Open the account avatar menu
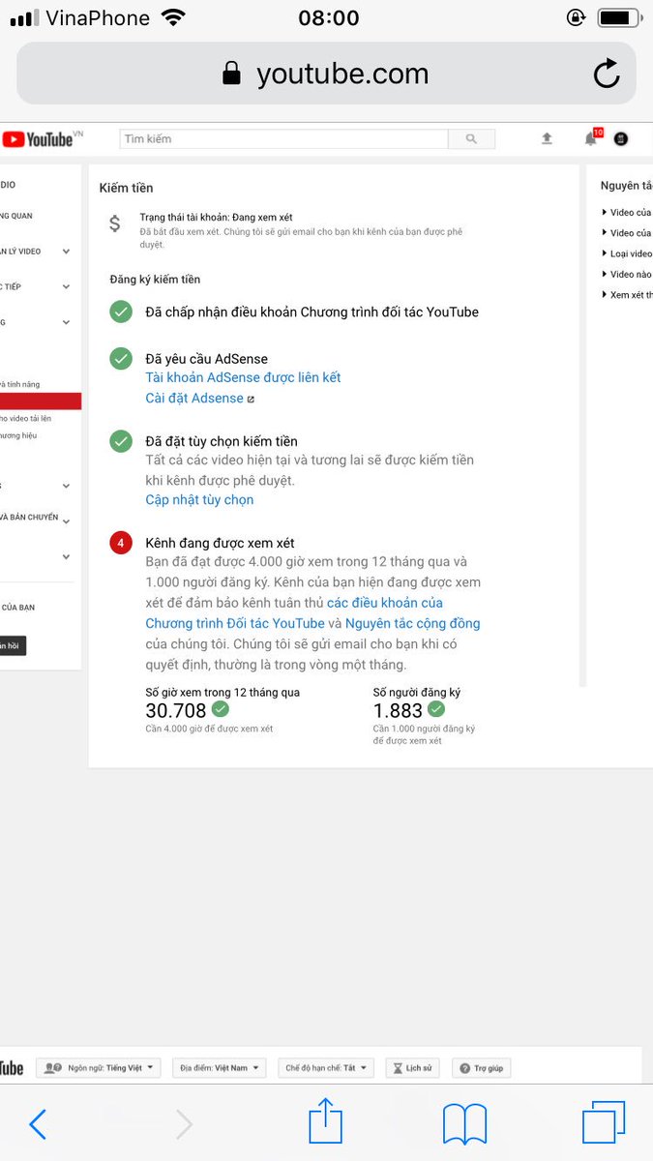Viewport: 653px width, 1161px height. click(621, 139)
